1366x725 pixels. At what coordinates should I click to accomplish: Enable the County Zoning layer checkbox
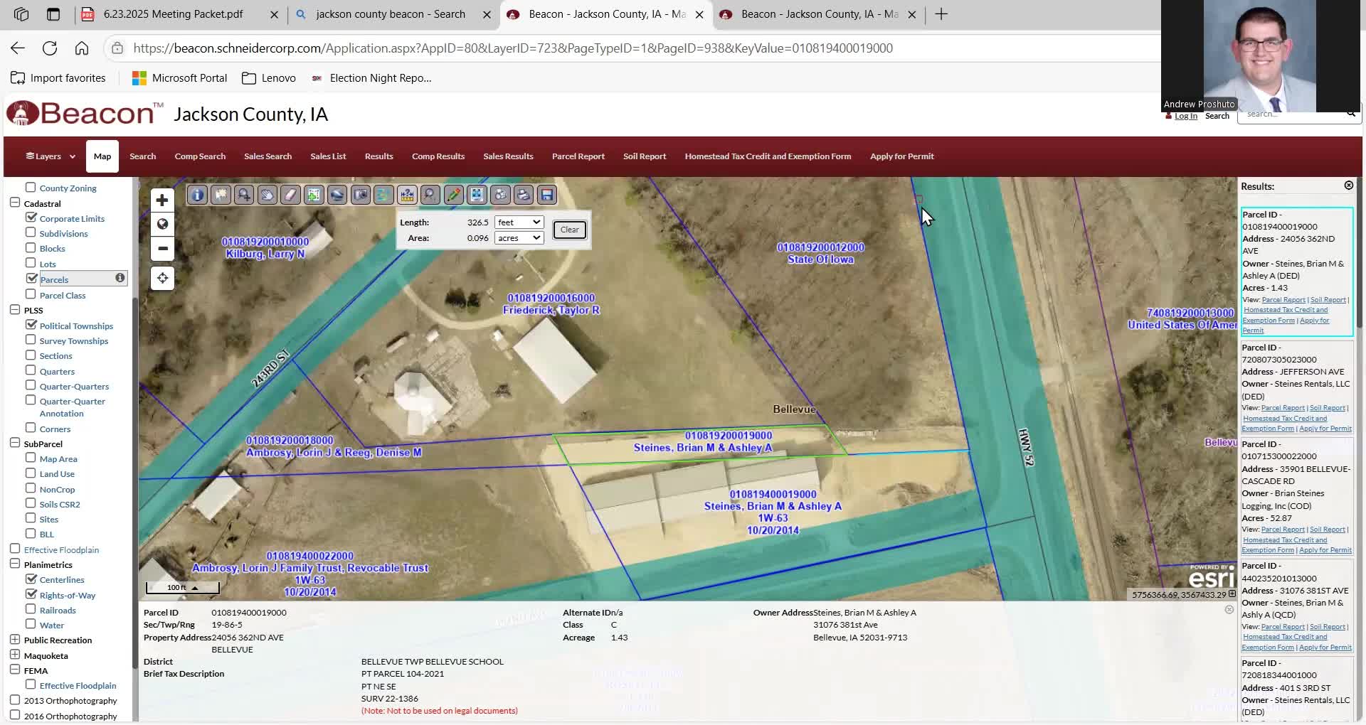click(31, 188)
